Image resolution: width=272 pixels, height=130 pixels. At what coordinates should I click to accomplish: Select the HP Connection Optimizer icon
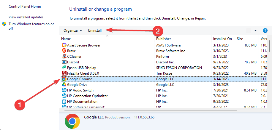pos(64,96)
